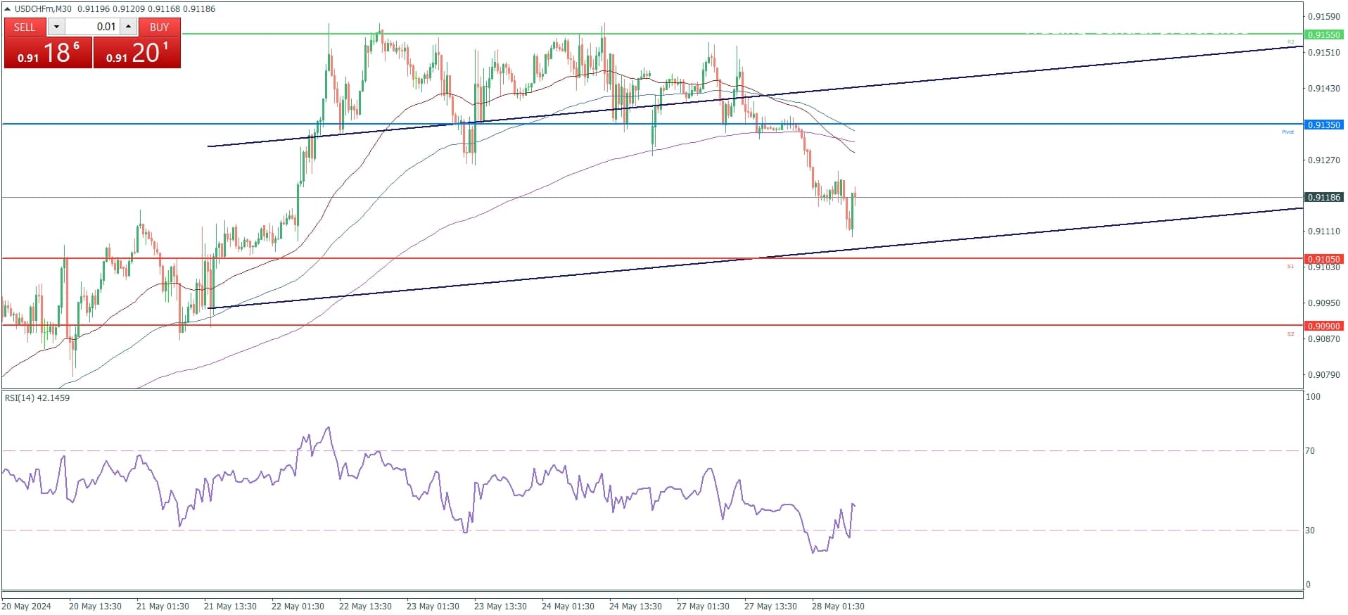The width and height of the screenshot is (1348, 615).
Task: Click the 24 May 13:30 time axis label
Action: [635, 607]
